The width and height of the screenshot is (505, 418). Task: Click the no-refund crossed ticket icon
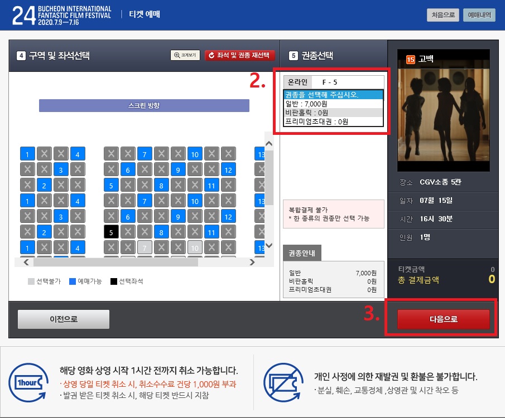pyautogui.click(x=283, y=382)
